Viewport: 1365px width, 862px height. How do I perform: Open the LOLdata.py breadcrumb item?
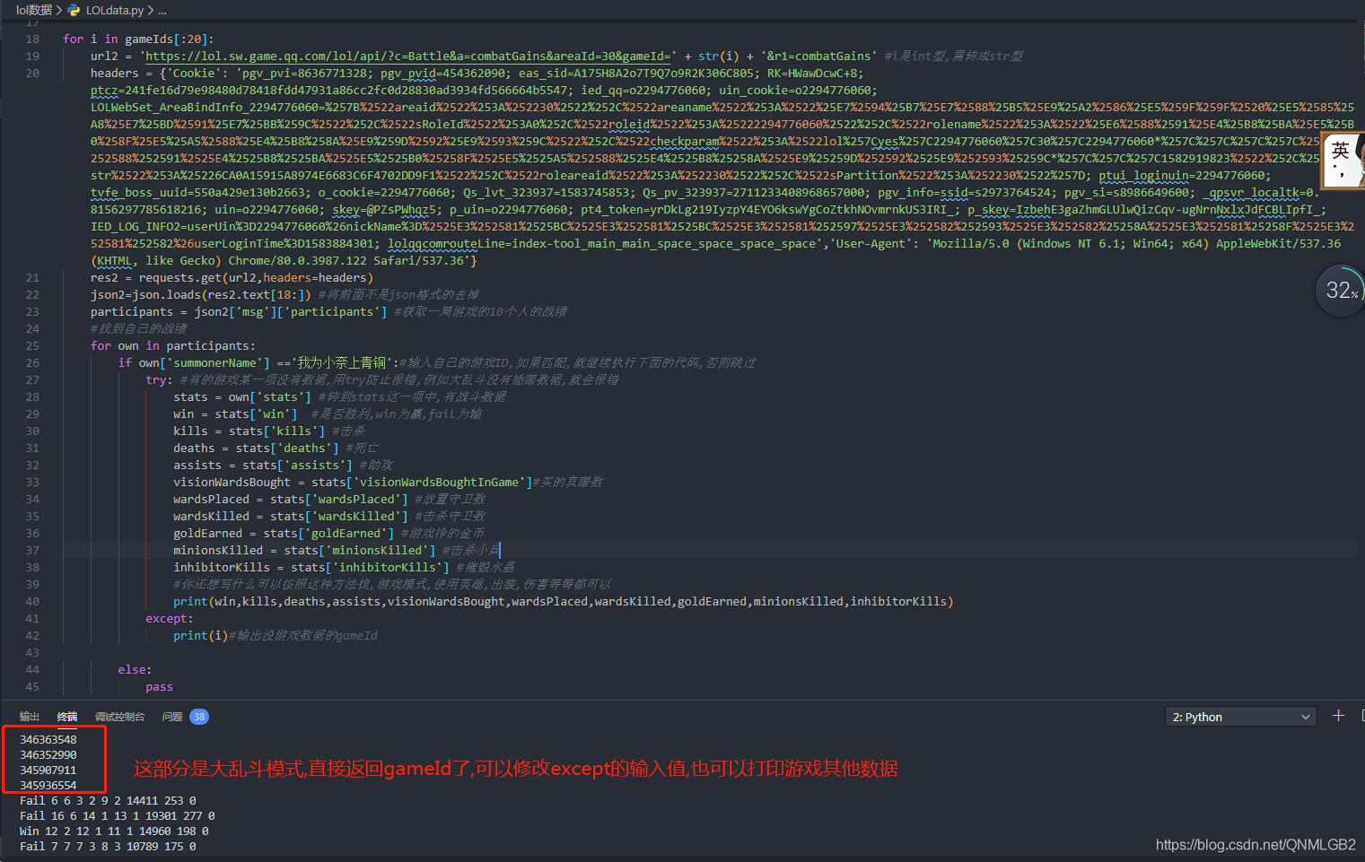tap(115, 10)
